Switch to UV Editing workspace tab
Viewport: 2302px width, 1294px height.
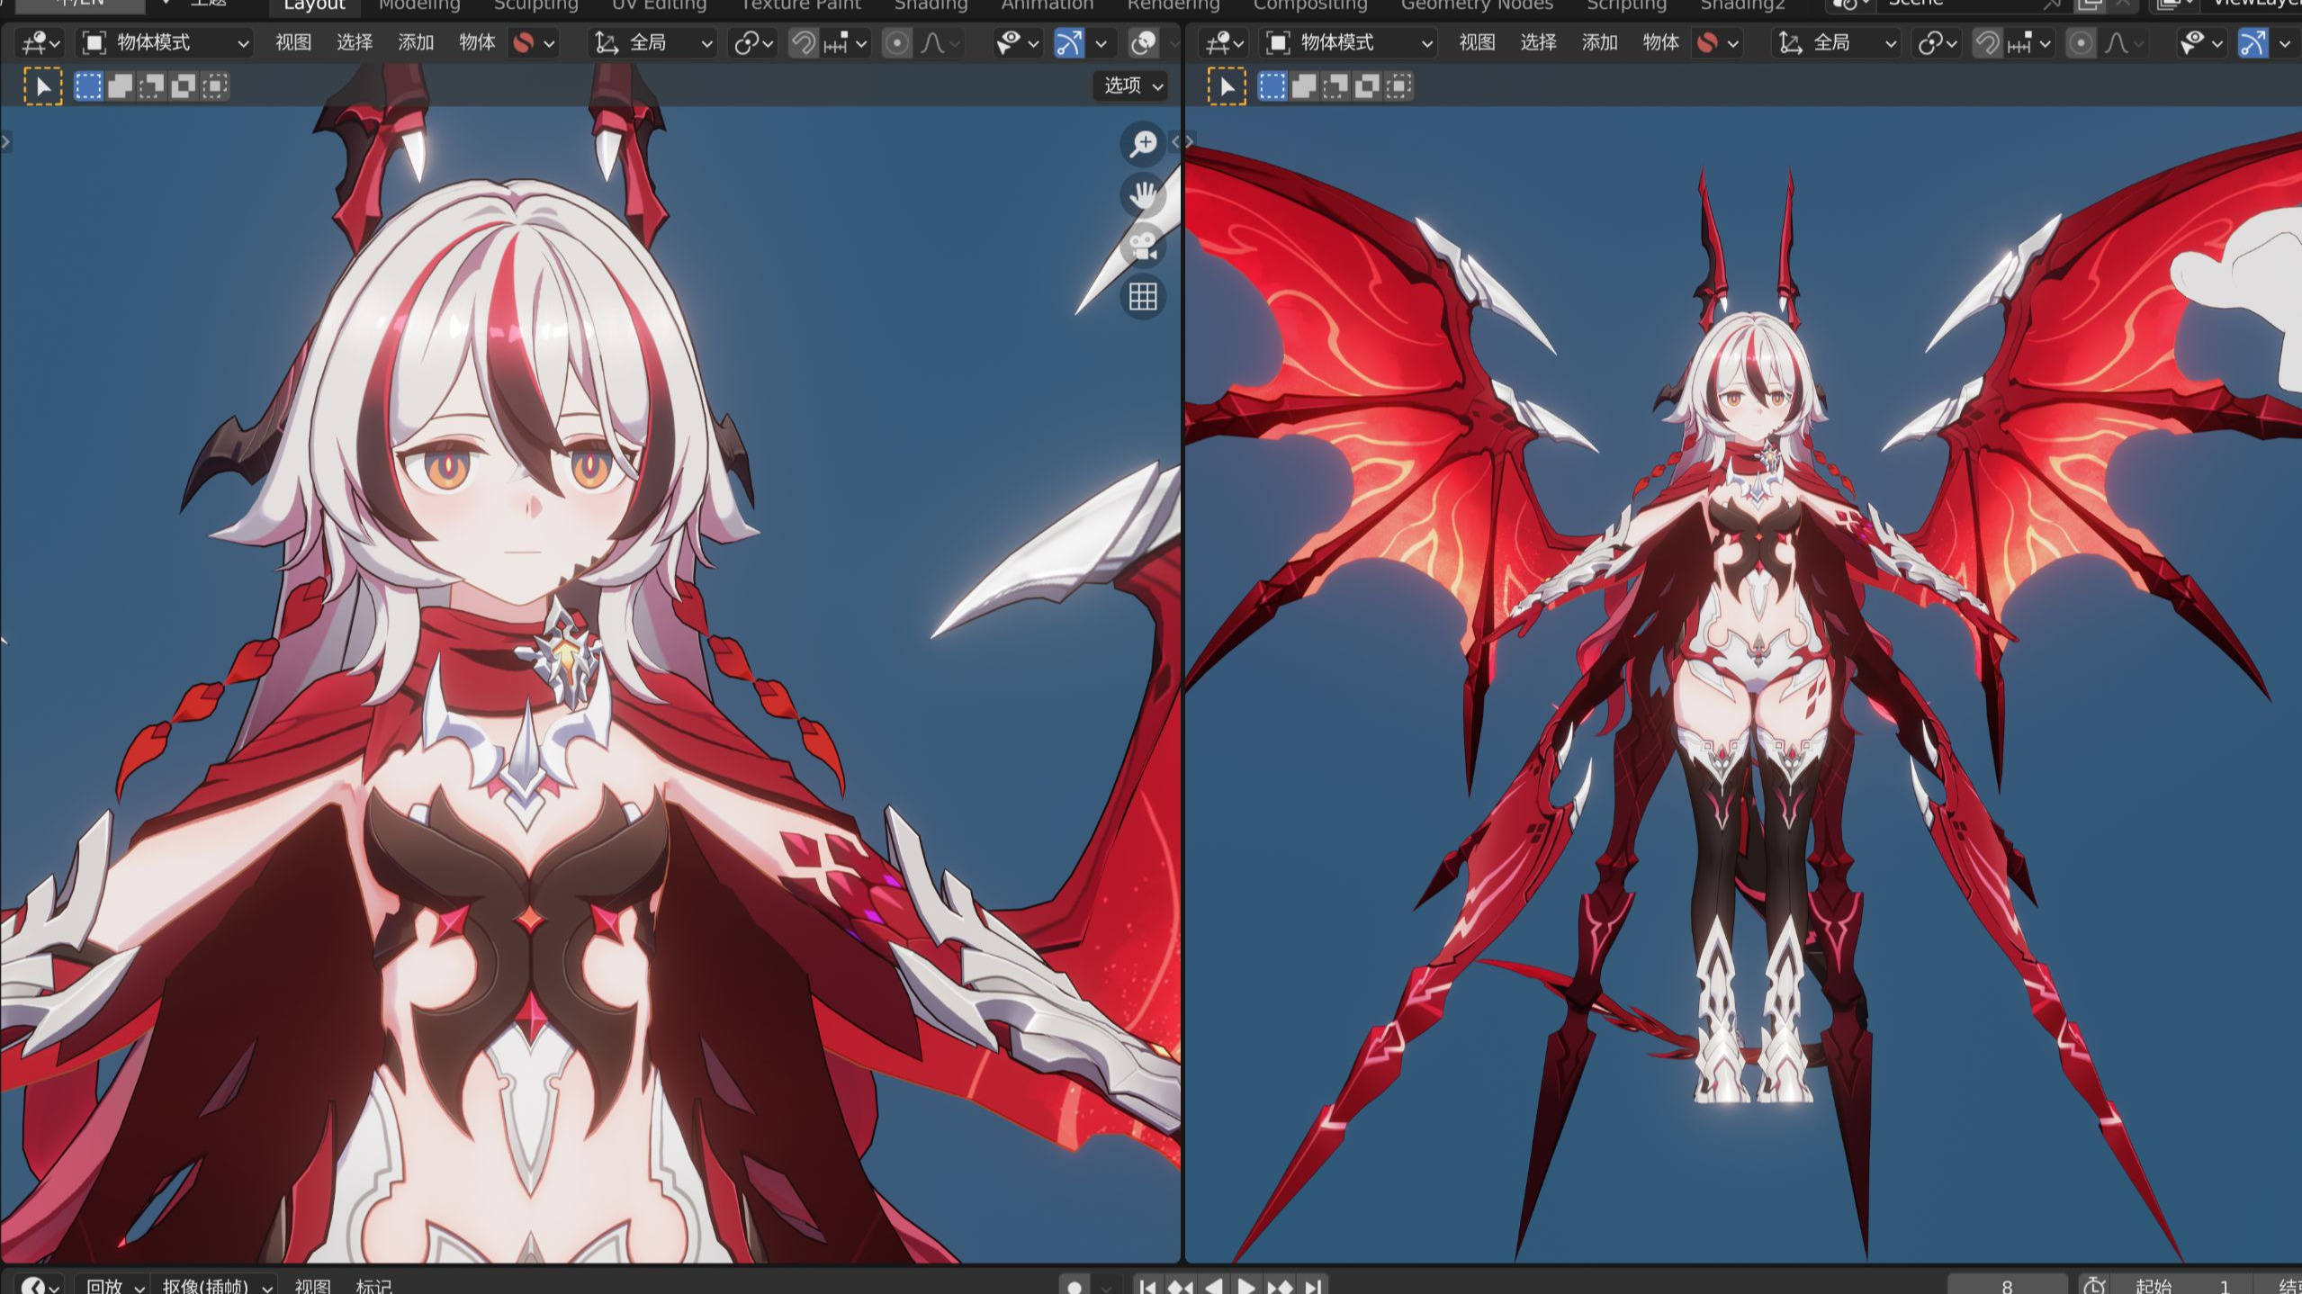659,5
